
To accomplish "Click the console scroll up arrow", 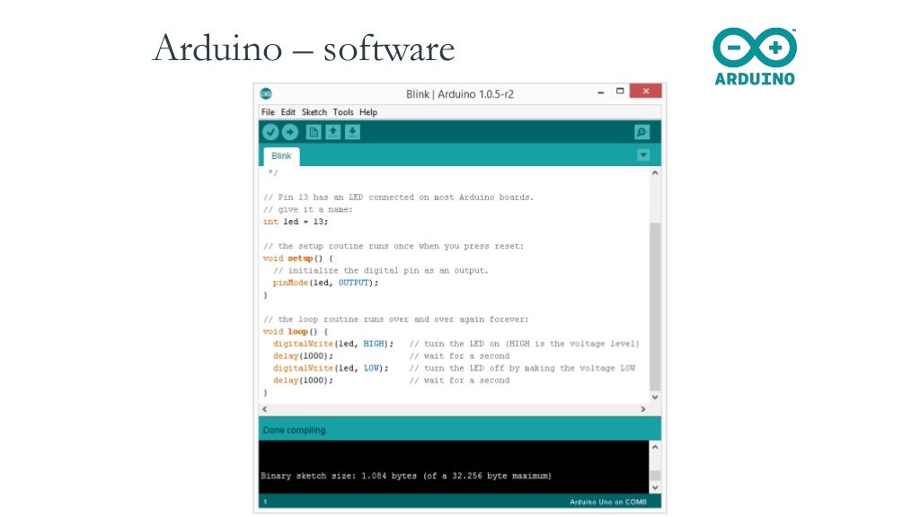I will coord(655,447).
